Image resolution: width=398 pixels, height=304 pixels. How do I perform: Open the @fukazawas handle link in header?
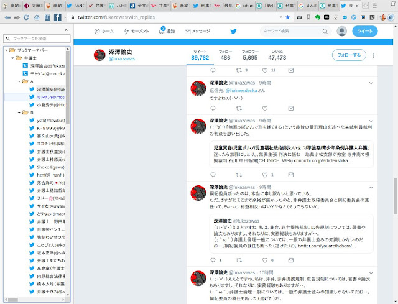[x=122, y=59]
